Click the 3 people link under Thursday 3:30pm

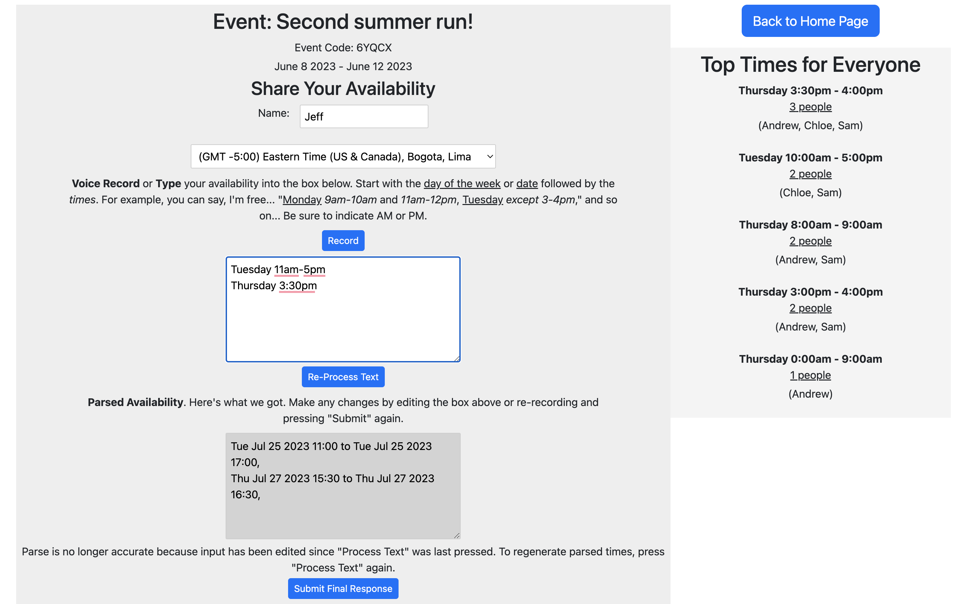click(810, 106)
